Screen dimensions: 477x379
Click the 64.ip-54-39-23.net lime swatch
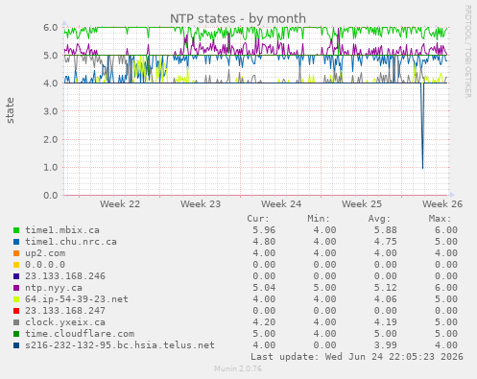(16, 299)
